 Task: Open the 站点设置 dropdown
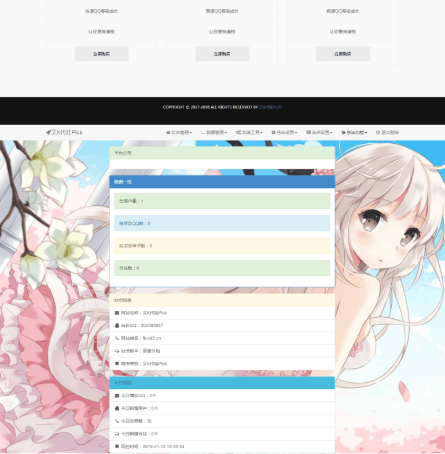(x=319, y=133)
